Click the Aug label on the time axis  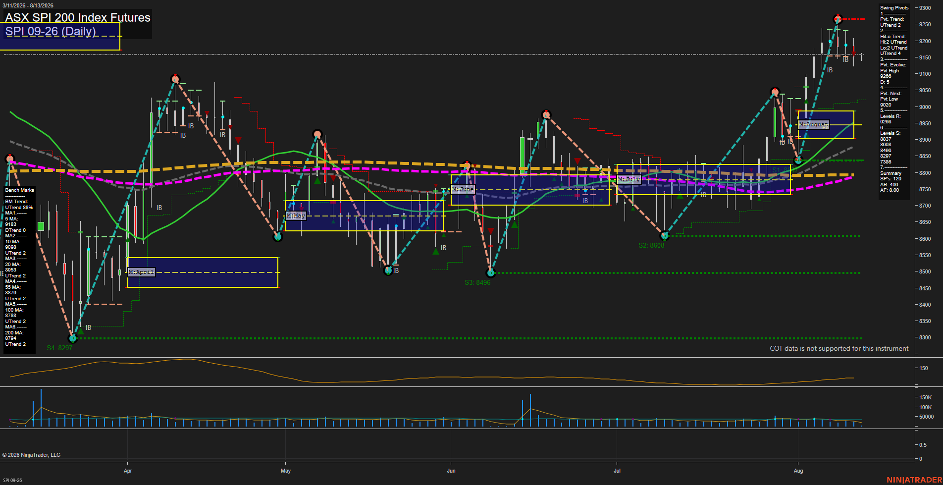[798, 471]
